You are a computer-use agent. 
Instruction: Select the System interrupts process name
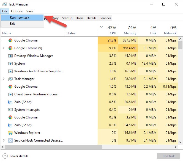[x=27, y=110]
